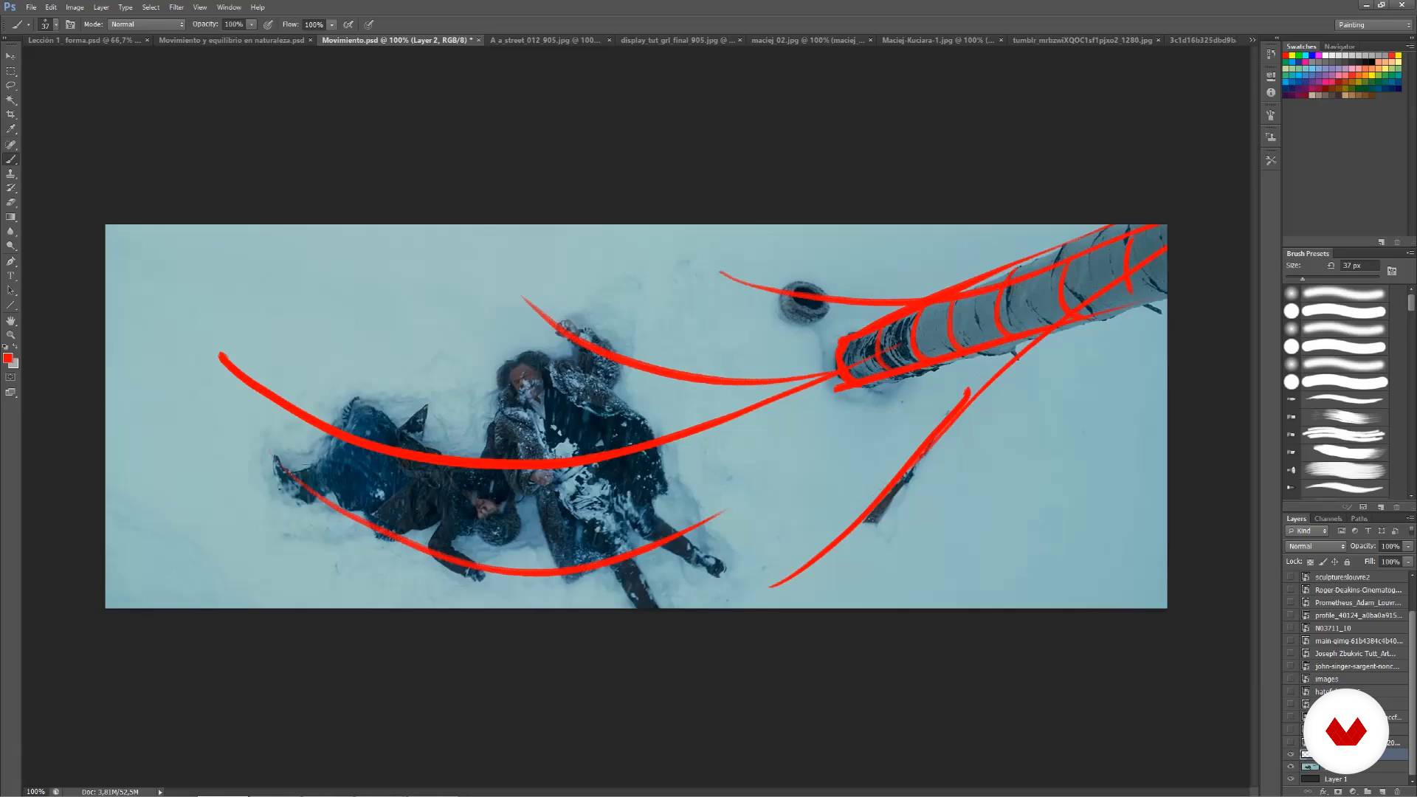This screenshot has height=797, width=1417.
Task: Select the Line shape tool
Action: (x=10, y=306)
